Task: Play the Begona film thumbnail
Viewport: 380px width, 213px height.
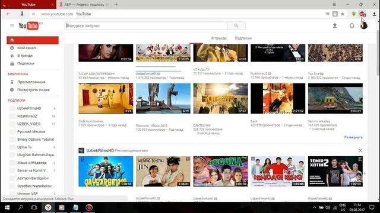Action: point(220,171)
